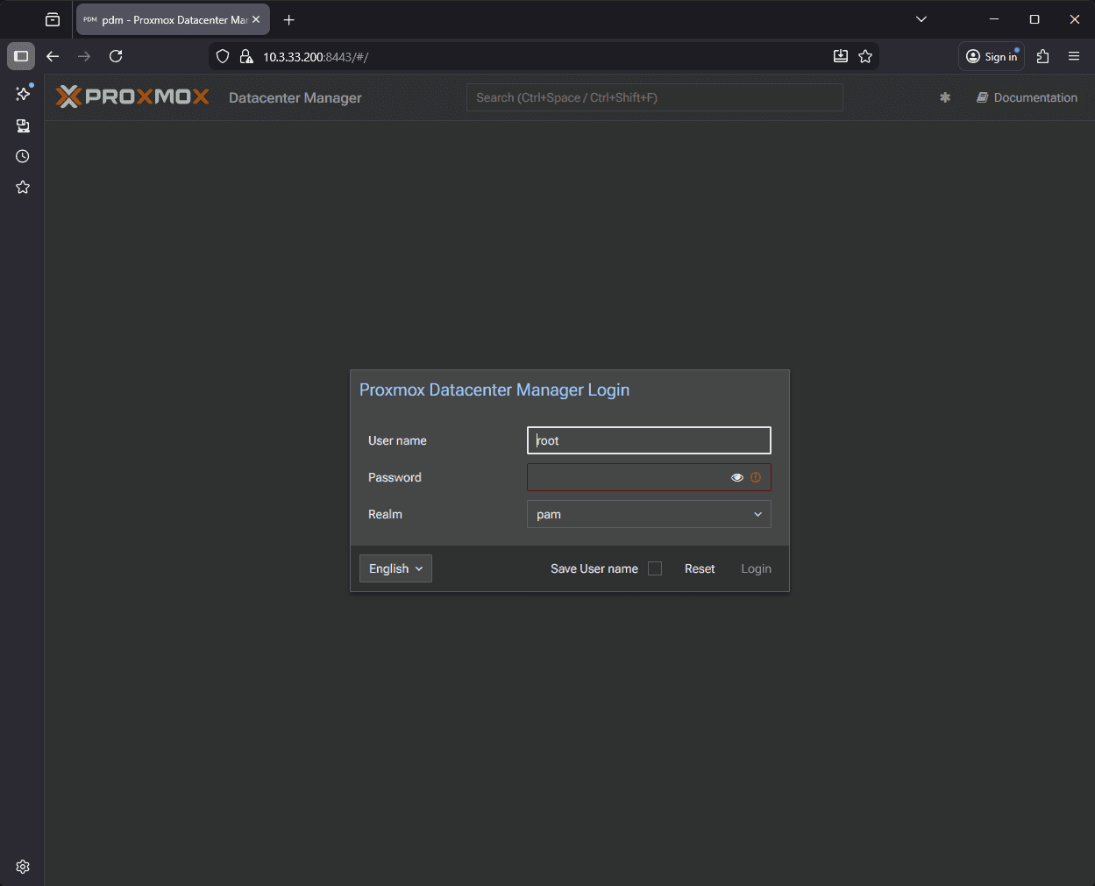
Task: Click the book icon next to Documentation
Action: click(x=981, y=97)
